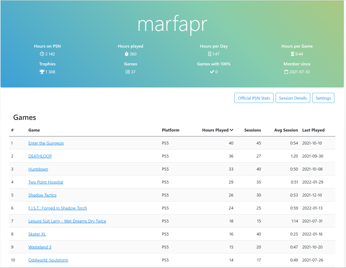Click the # column header
Image resolution: width=346 pixels, height=268 pixels.
(12, 130)
